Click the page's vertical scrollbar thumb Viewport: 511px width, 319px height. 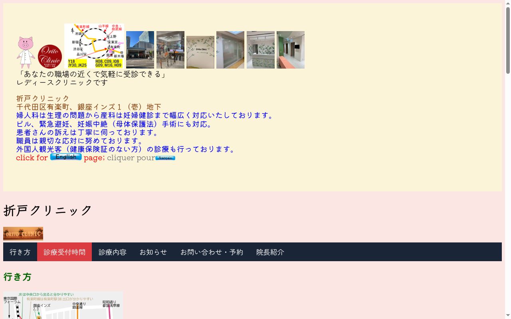[508, 40]
